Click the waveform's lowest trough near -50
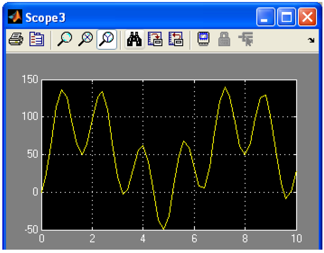324x253 pixels. pyautogui.click(x=164, y=229)
